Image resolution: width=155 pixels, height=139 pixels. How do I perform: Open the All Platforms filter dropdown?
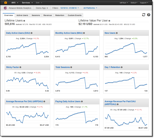[90, 8]
